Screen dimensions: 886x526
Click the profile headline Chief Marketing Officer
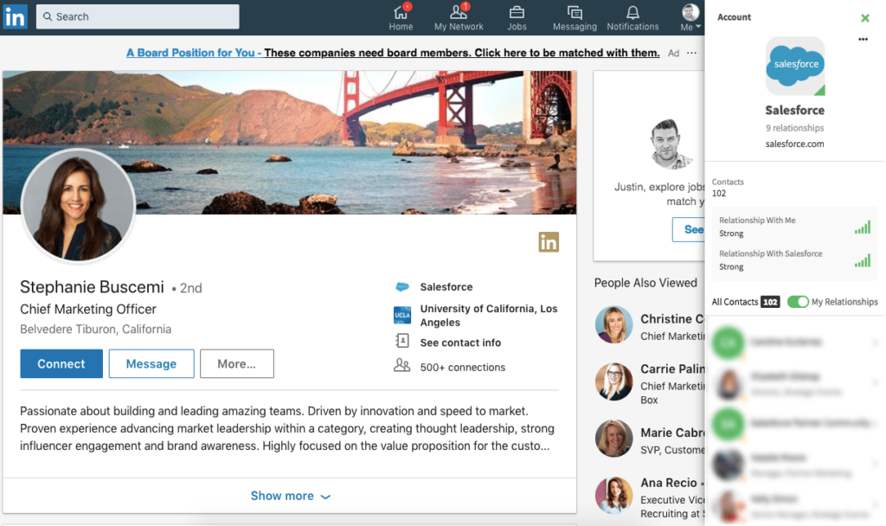[88, 309]
